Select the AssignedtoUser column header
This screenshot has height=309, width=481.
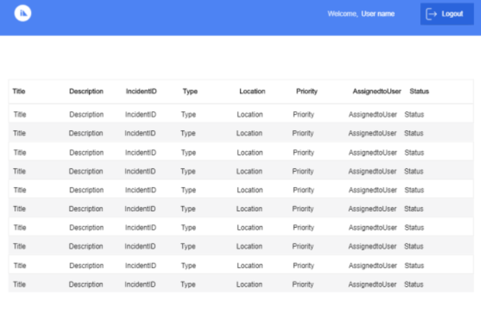coord(376,91)
